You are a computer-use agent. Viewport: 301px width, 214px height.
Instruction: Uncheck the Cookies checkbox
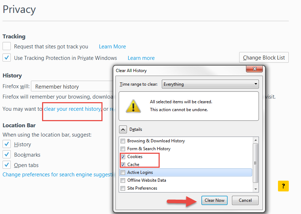coord(123,157)
